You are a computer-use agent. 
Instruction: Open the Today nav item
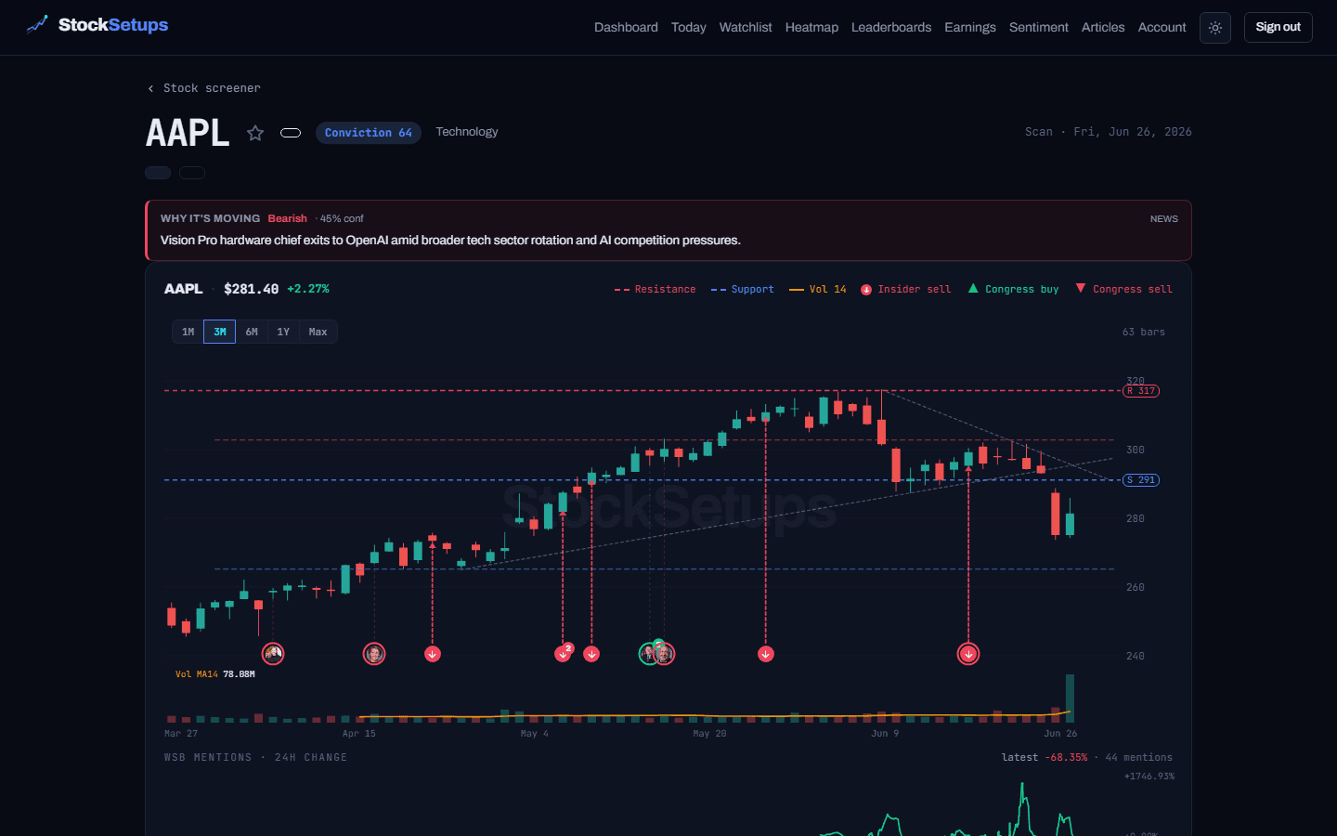pyautogui.click(x=689, y=28)
